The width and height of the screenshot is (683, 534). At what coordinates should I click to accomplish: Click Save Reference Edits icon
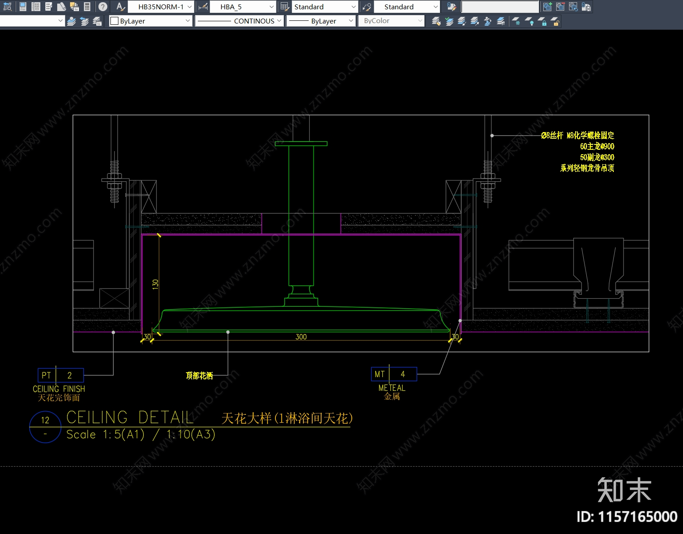point(586,7)
